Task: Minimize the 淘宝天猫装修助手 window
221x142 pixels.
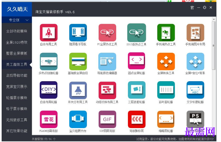Action: (199, 7)
